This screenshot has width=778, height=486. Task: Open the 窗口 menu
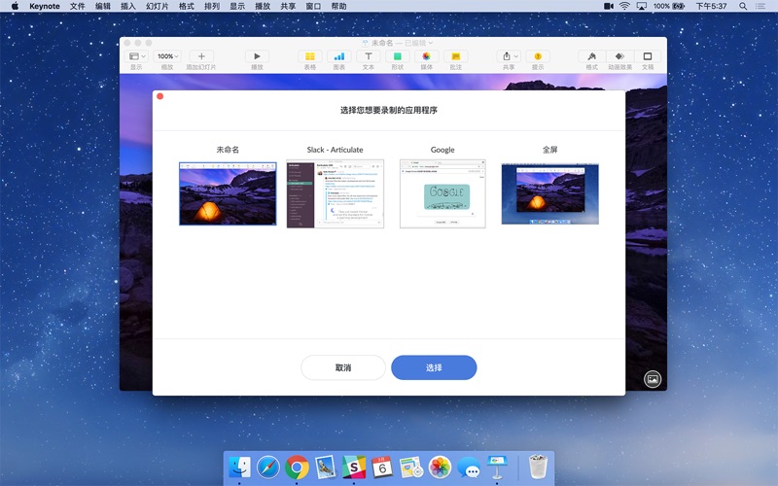pos(313,6)
